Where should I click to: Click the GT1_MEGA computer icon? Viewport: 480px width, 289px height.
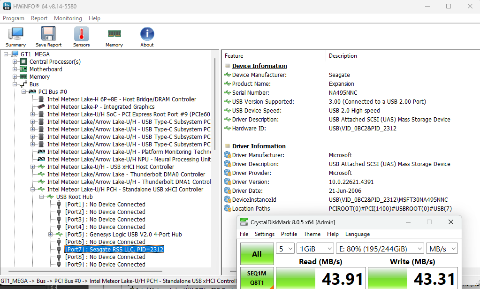click(15, 54)
